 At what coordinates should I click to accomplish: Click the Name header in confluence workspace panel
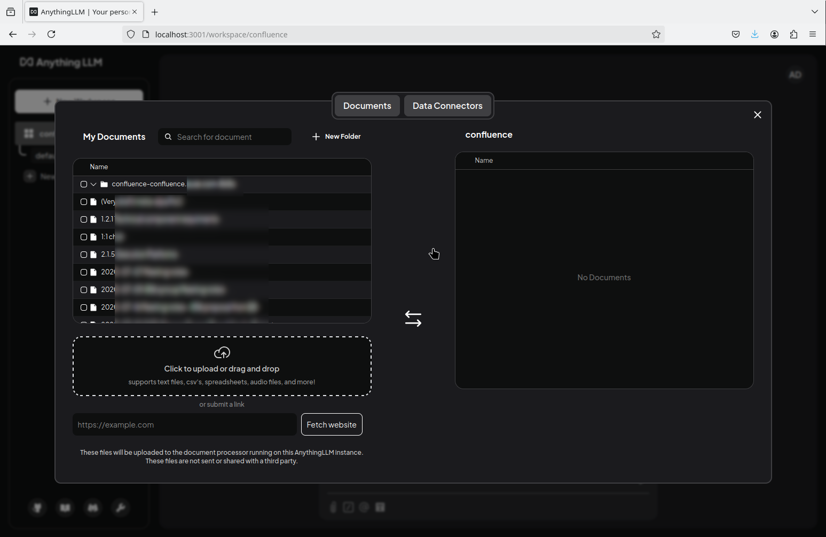click(x=484, y=161)
